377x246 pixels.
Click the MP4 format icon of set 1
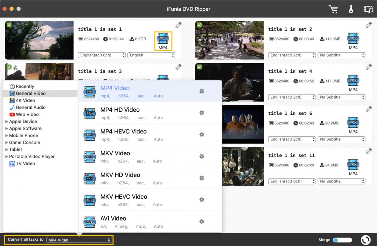[163, 41]
